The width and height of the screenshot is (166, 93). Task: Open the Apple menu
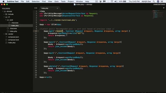tap(3, 1)
